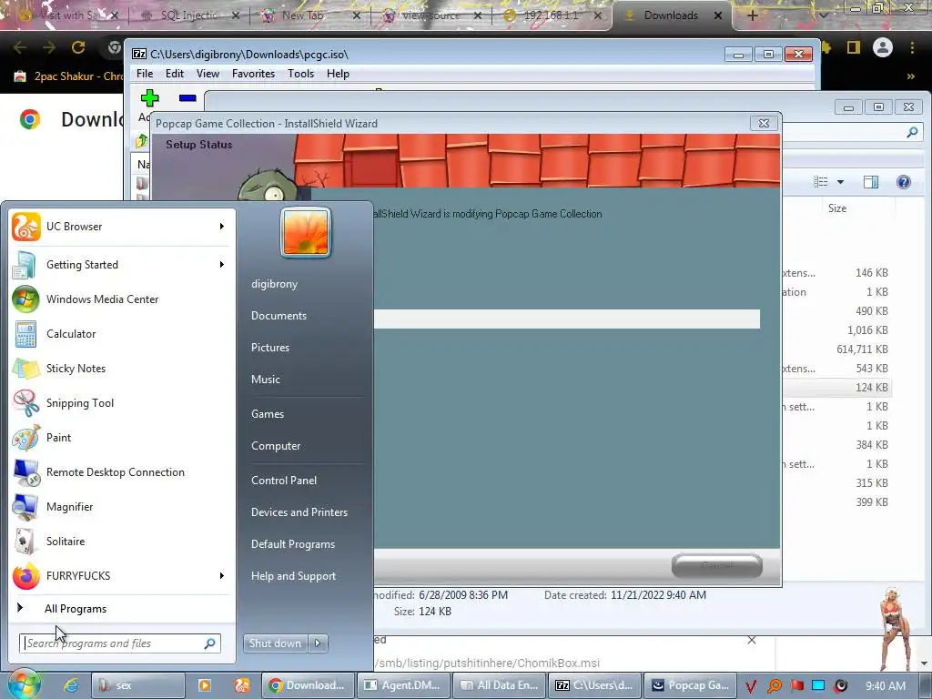
Task: Open 7-Zip Help menu
Action: point(338,74)
